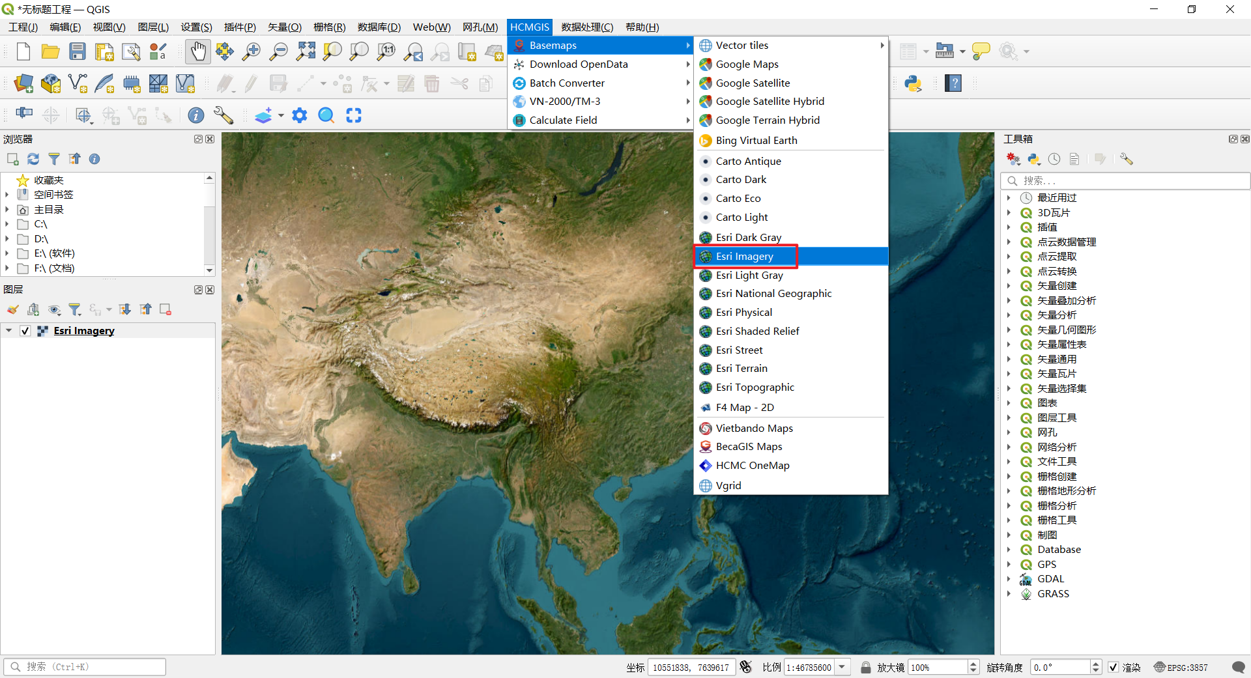Select the Pan Map hand tool

pos(197,51)
